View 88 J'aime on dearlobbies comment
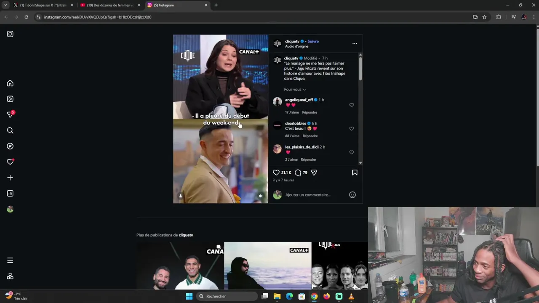The image size is (539, 303). point(292,136)
